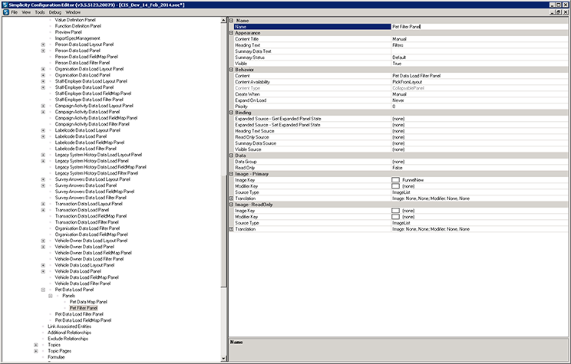Screen dimensions: 571x364
Task: Collapse the Data property category
Action: click(x=231, y=156)
